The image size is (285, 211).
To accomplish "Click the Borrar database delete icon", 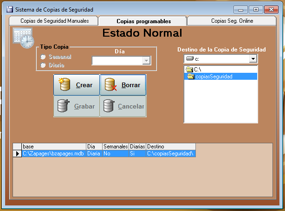I will click(110, 85).
